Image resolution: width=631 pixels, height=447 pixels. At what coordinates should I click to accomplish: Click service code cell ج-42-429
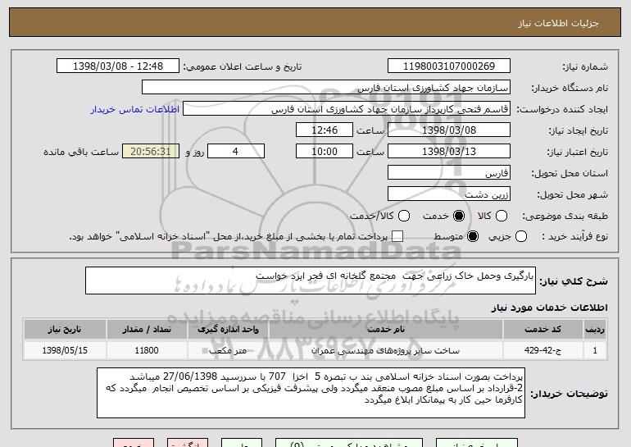tap(542, 350)
